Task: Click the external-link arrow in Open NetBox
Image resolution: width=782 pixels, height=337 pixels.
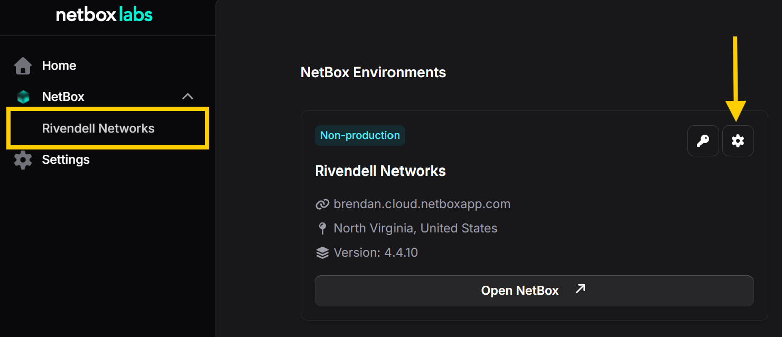Action: point(580,288)
